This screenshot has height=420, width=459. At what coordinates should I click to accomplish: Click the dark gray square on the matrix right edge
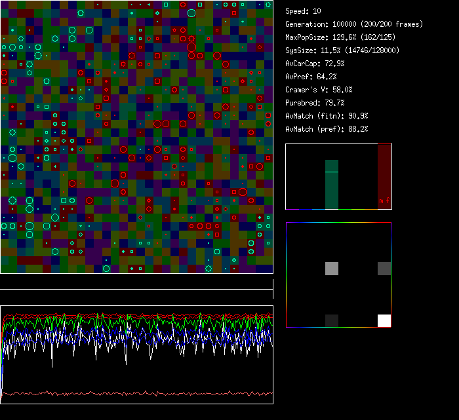coord(384,268)
